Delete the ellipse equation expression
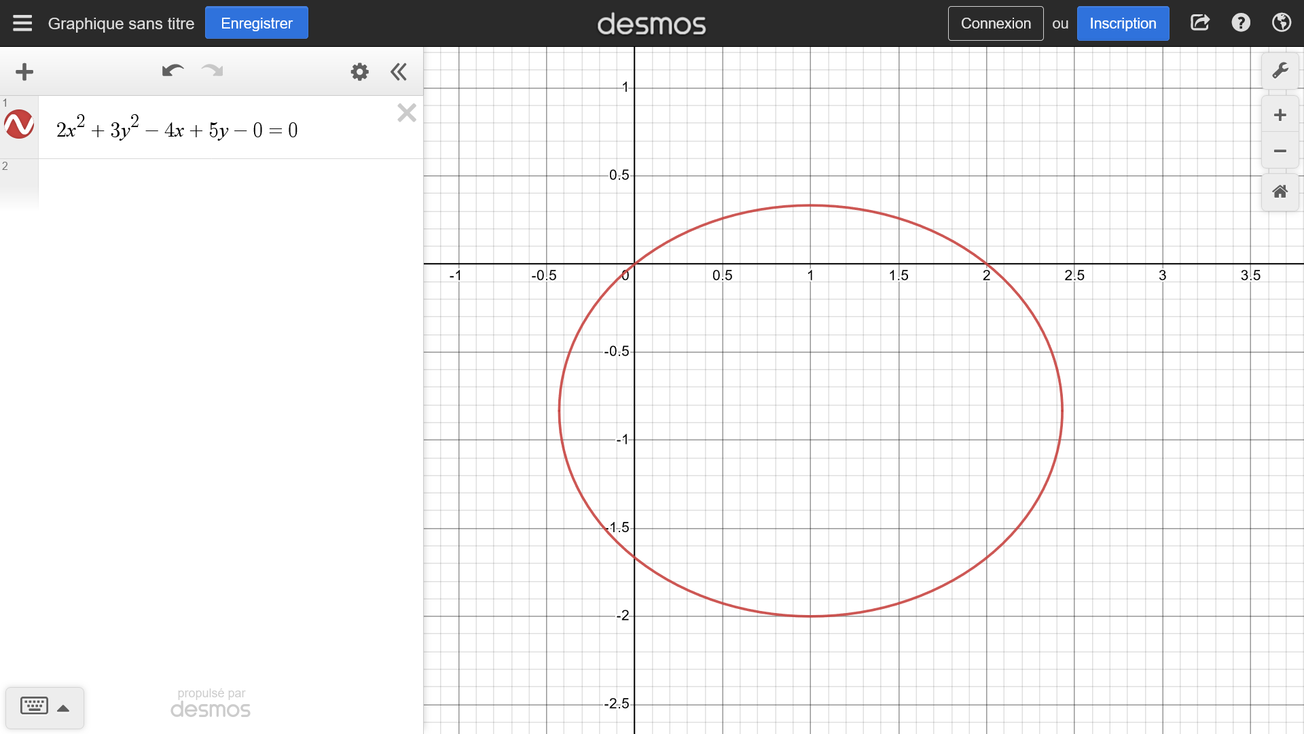Screen dimensions: 1304x734 [407, 113]
